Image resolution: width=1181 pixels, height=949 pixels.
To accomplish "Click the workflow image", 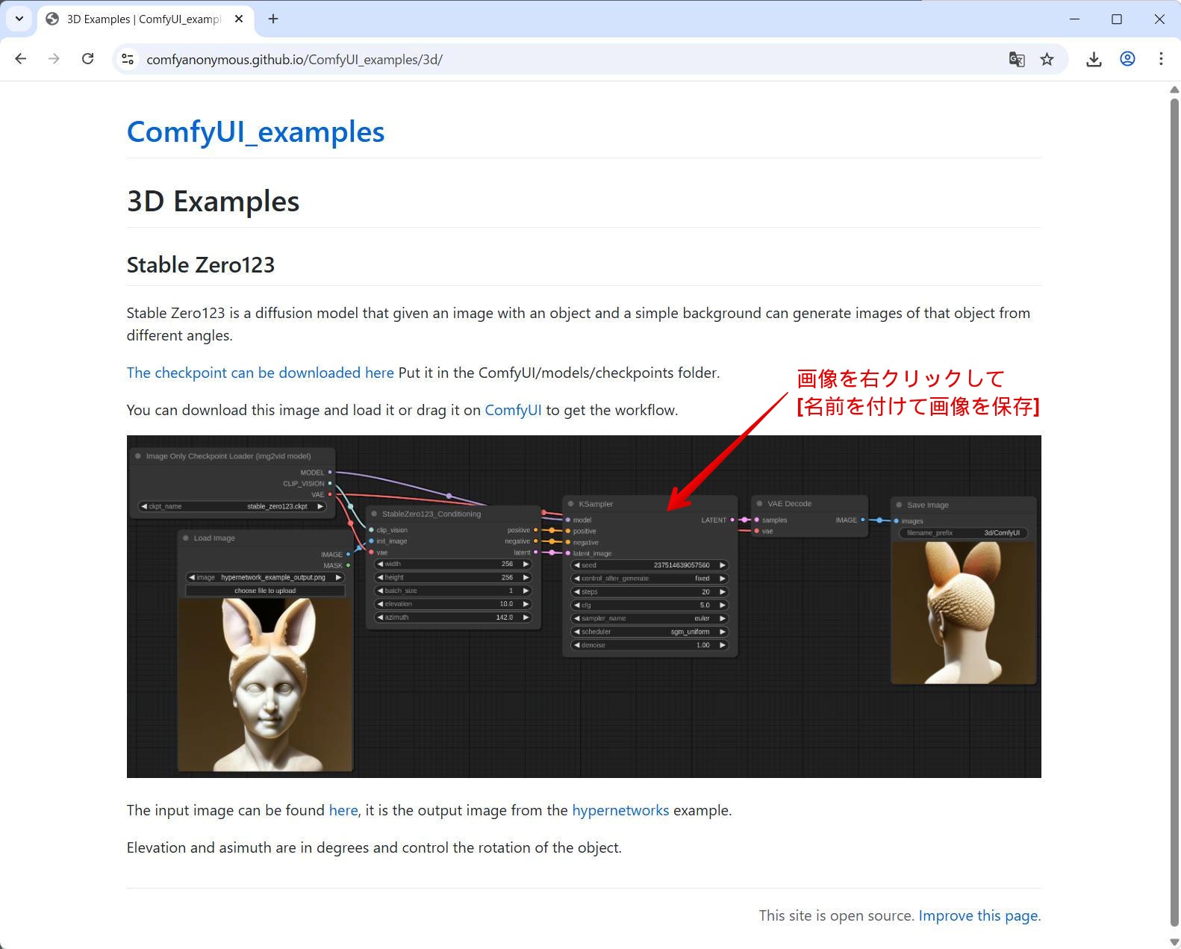I will coord(584,606).
